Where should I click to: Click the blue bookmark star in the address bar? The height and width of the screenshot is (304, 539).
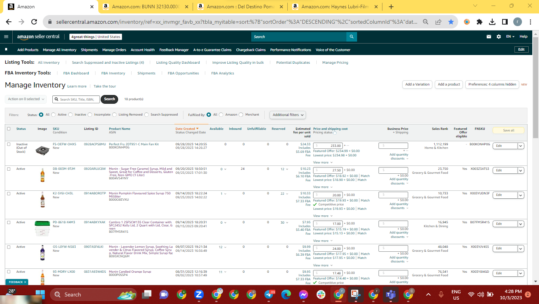pyautogui.click(x=451, y=22)
